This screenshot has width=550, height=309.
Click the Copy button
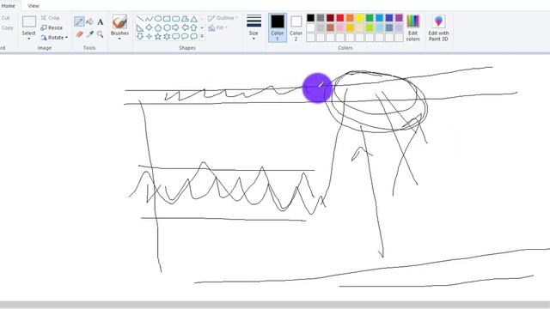click(x=7, y=27)
